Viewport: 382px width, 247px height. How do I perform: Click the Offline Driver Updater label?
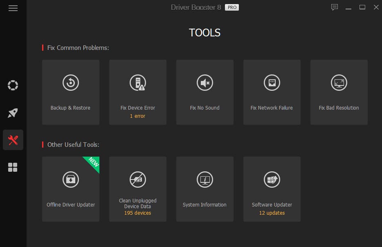click(x=71, y=204)
